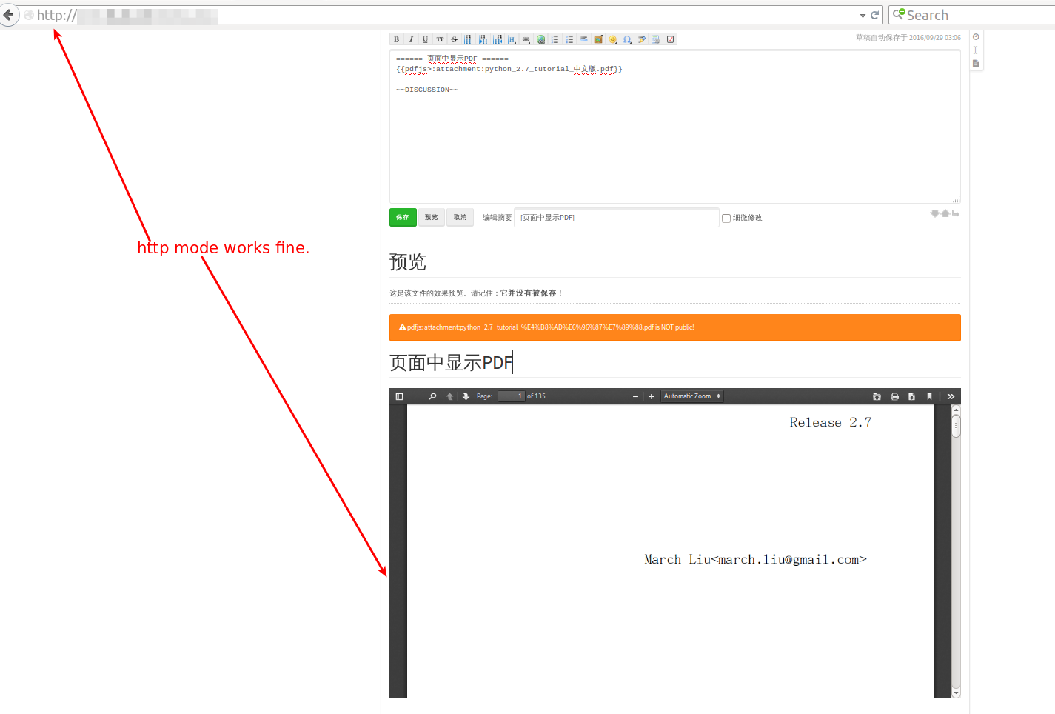Open a file in PDF viewer
The width and height of the screenshot is (1055, 714).
coord(877,396)
